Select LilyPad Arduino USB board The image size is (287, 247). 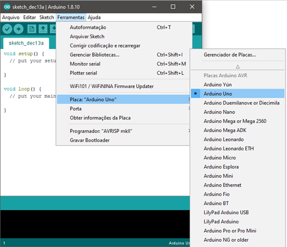[x=237, y=212]
